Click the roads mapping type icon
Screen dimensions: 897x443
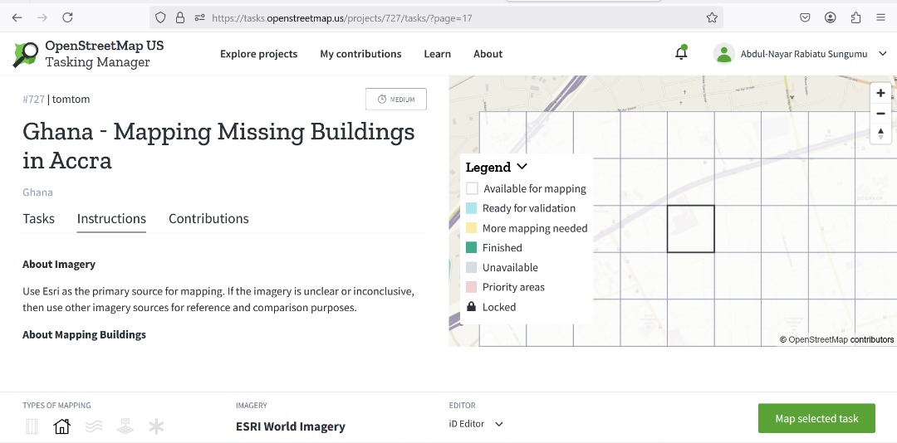(32, 426)
